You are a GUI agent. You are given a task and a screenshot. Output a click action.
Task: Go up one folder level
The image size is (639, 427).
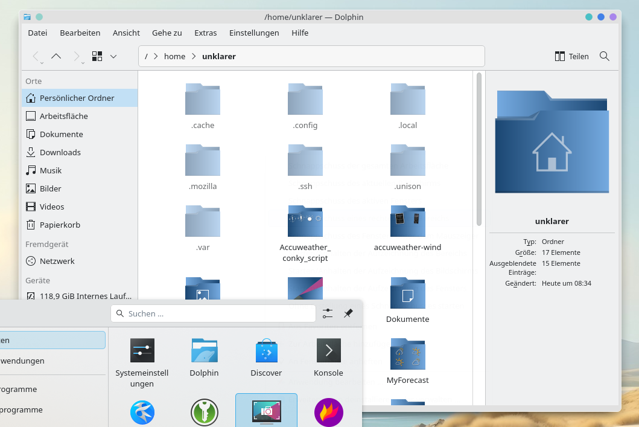coord(56,56)
